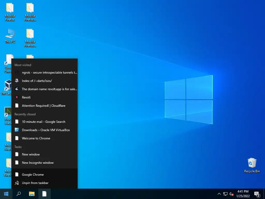Open File Explorer from taskbar

click(32, 194)
